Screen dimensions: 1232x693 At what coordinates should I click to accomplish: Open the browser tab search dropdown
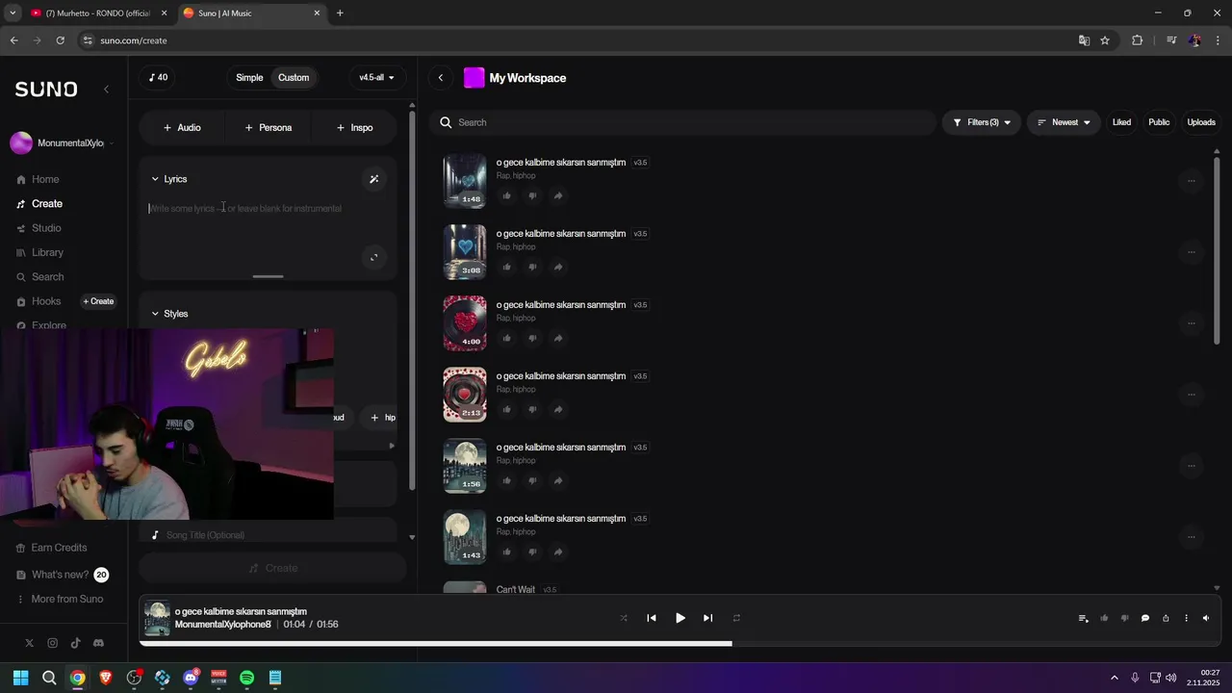click(13, 13)
